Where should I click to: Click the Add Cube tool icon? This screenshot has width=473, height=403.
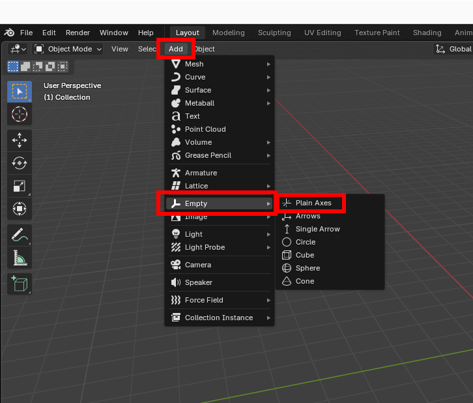(x=19, y=284)
